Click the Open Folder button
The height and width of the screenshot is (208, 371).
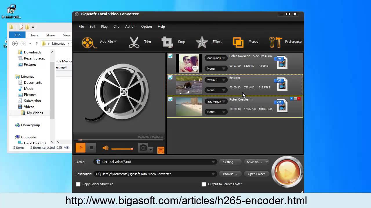tap(256, 174)
